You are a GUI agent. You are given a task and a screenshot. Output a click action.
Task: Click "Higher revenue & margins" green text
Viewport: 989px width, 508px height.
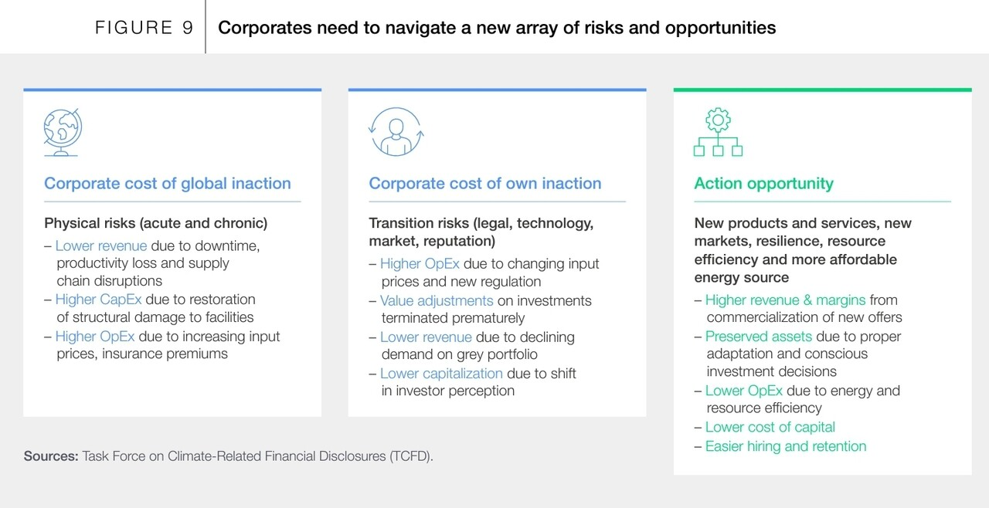coord(785,300)
